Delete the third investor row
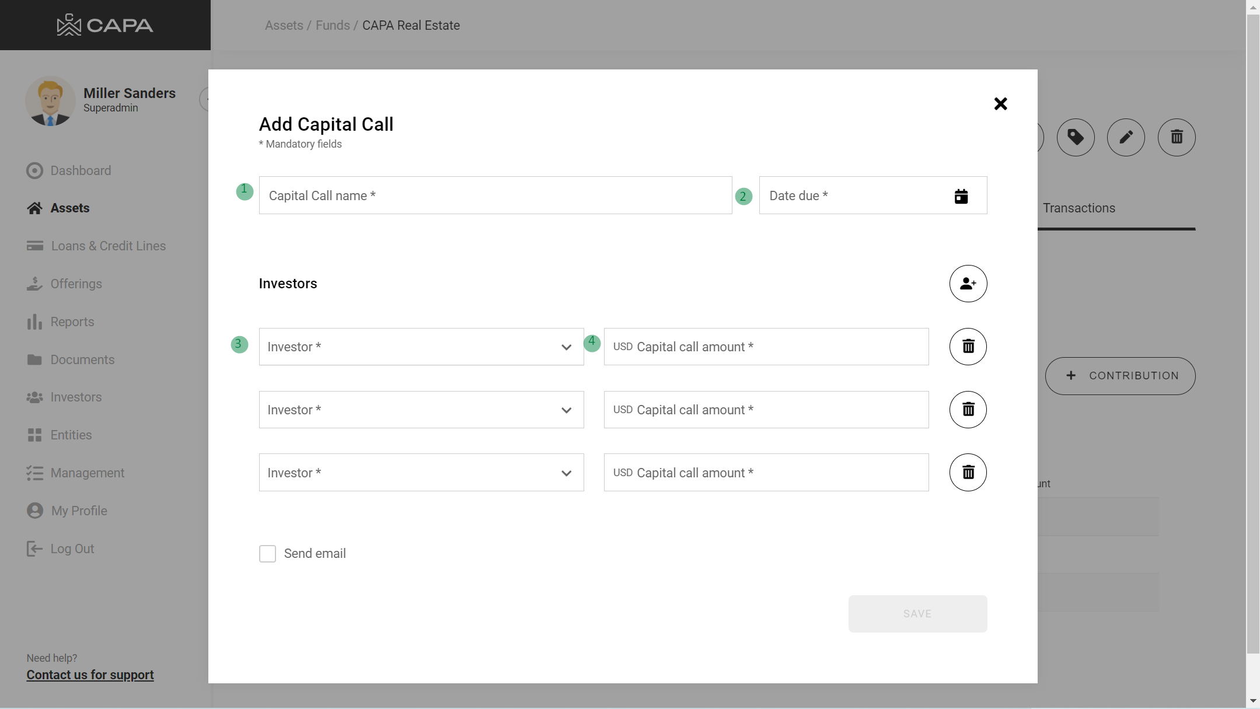Screen dimensions: 1260x709 (968, 473)
